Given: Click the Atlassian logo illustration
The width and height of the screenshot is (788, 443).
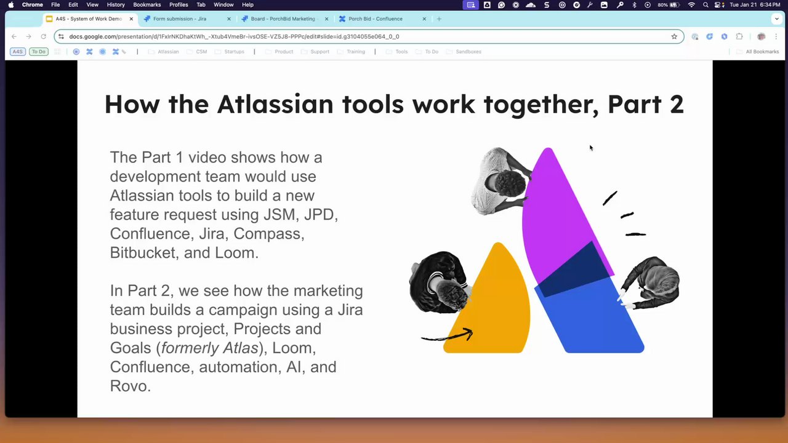Looking at the screenshot, I should [544, 250].
